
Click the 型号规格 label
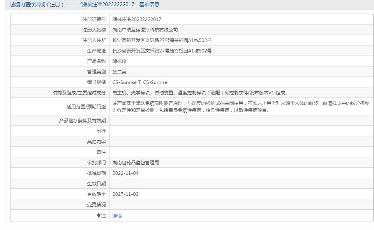tap(96, 82)
